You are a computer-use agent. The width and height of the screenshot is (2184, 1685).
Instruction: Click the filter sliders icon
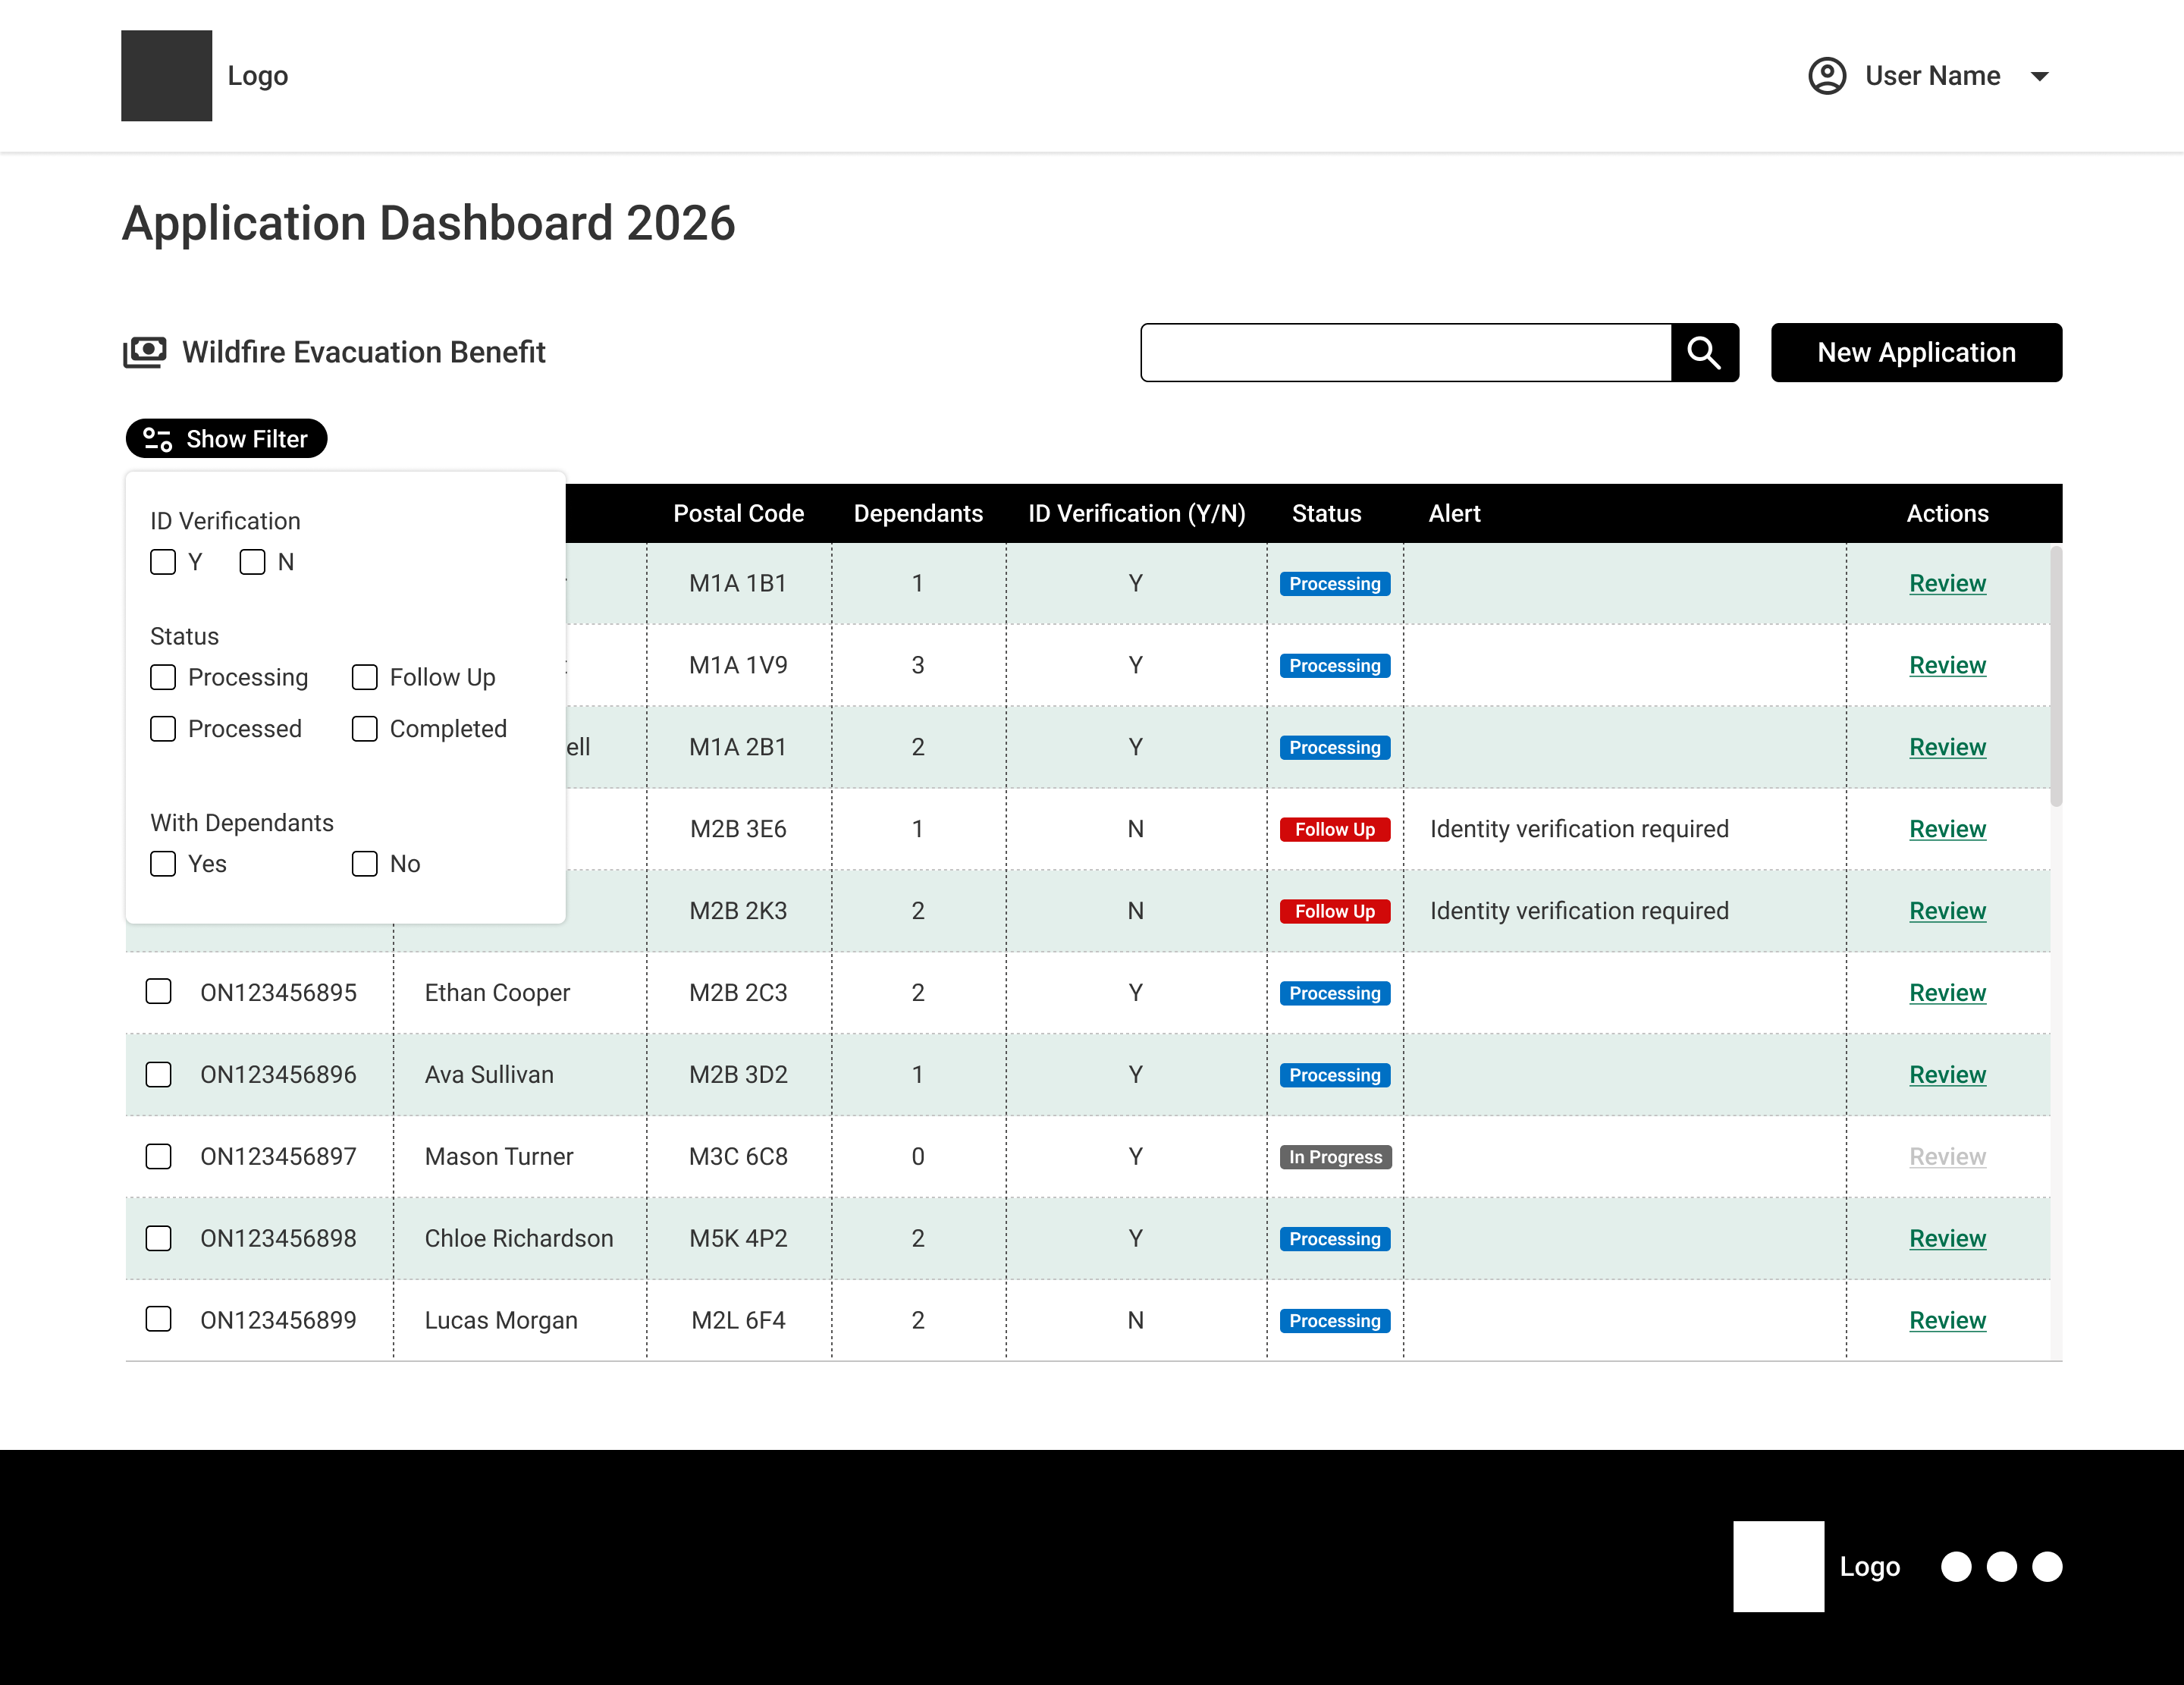158,439
